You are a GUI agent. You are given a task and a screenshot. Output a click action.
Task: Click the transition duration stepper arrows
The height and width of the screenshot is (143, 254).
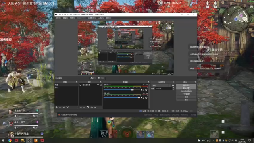click(x=173, y=89)
